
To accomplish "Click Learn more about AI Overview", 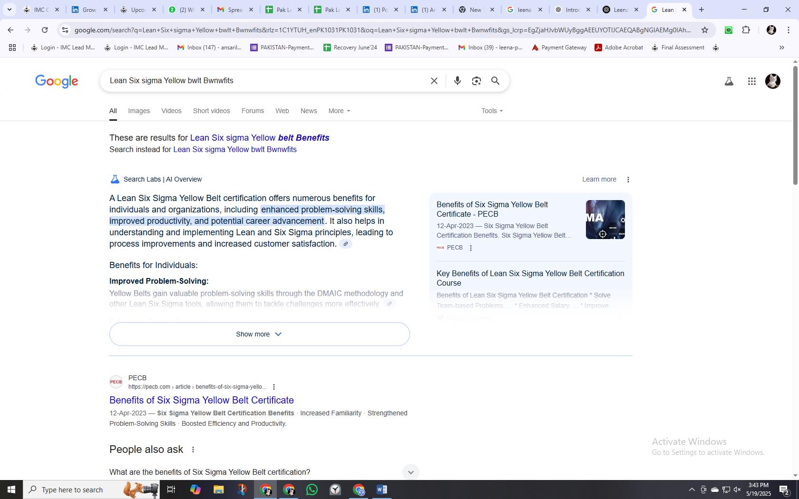I will point(599,180).
